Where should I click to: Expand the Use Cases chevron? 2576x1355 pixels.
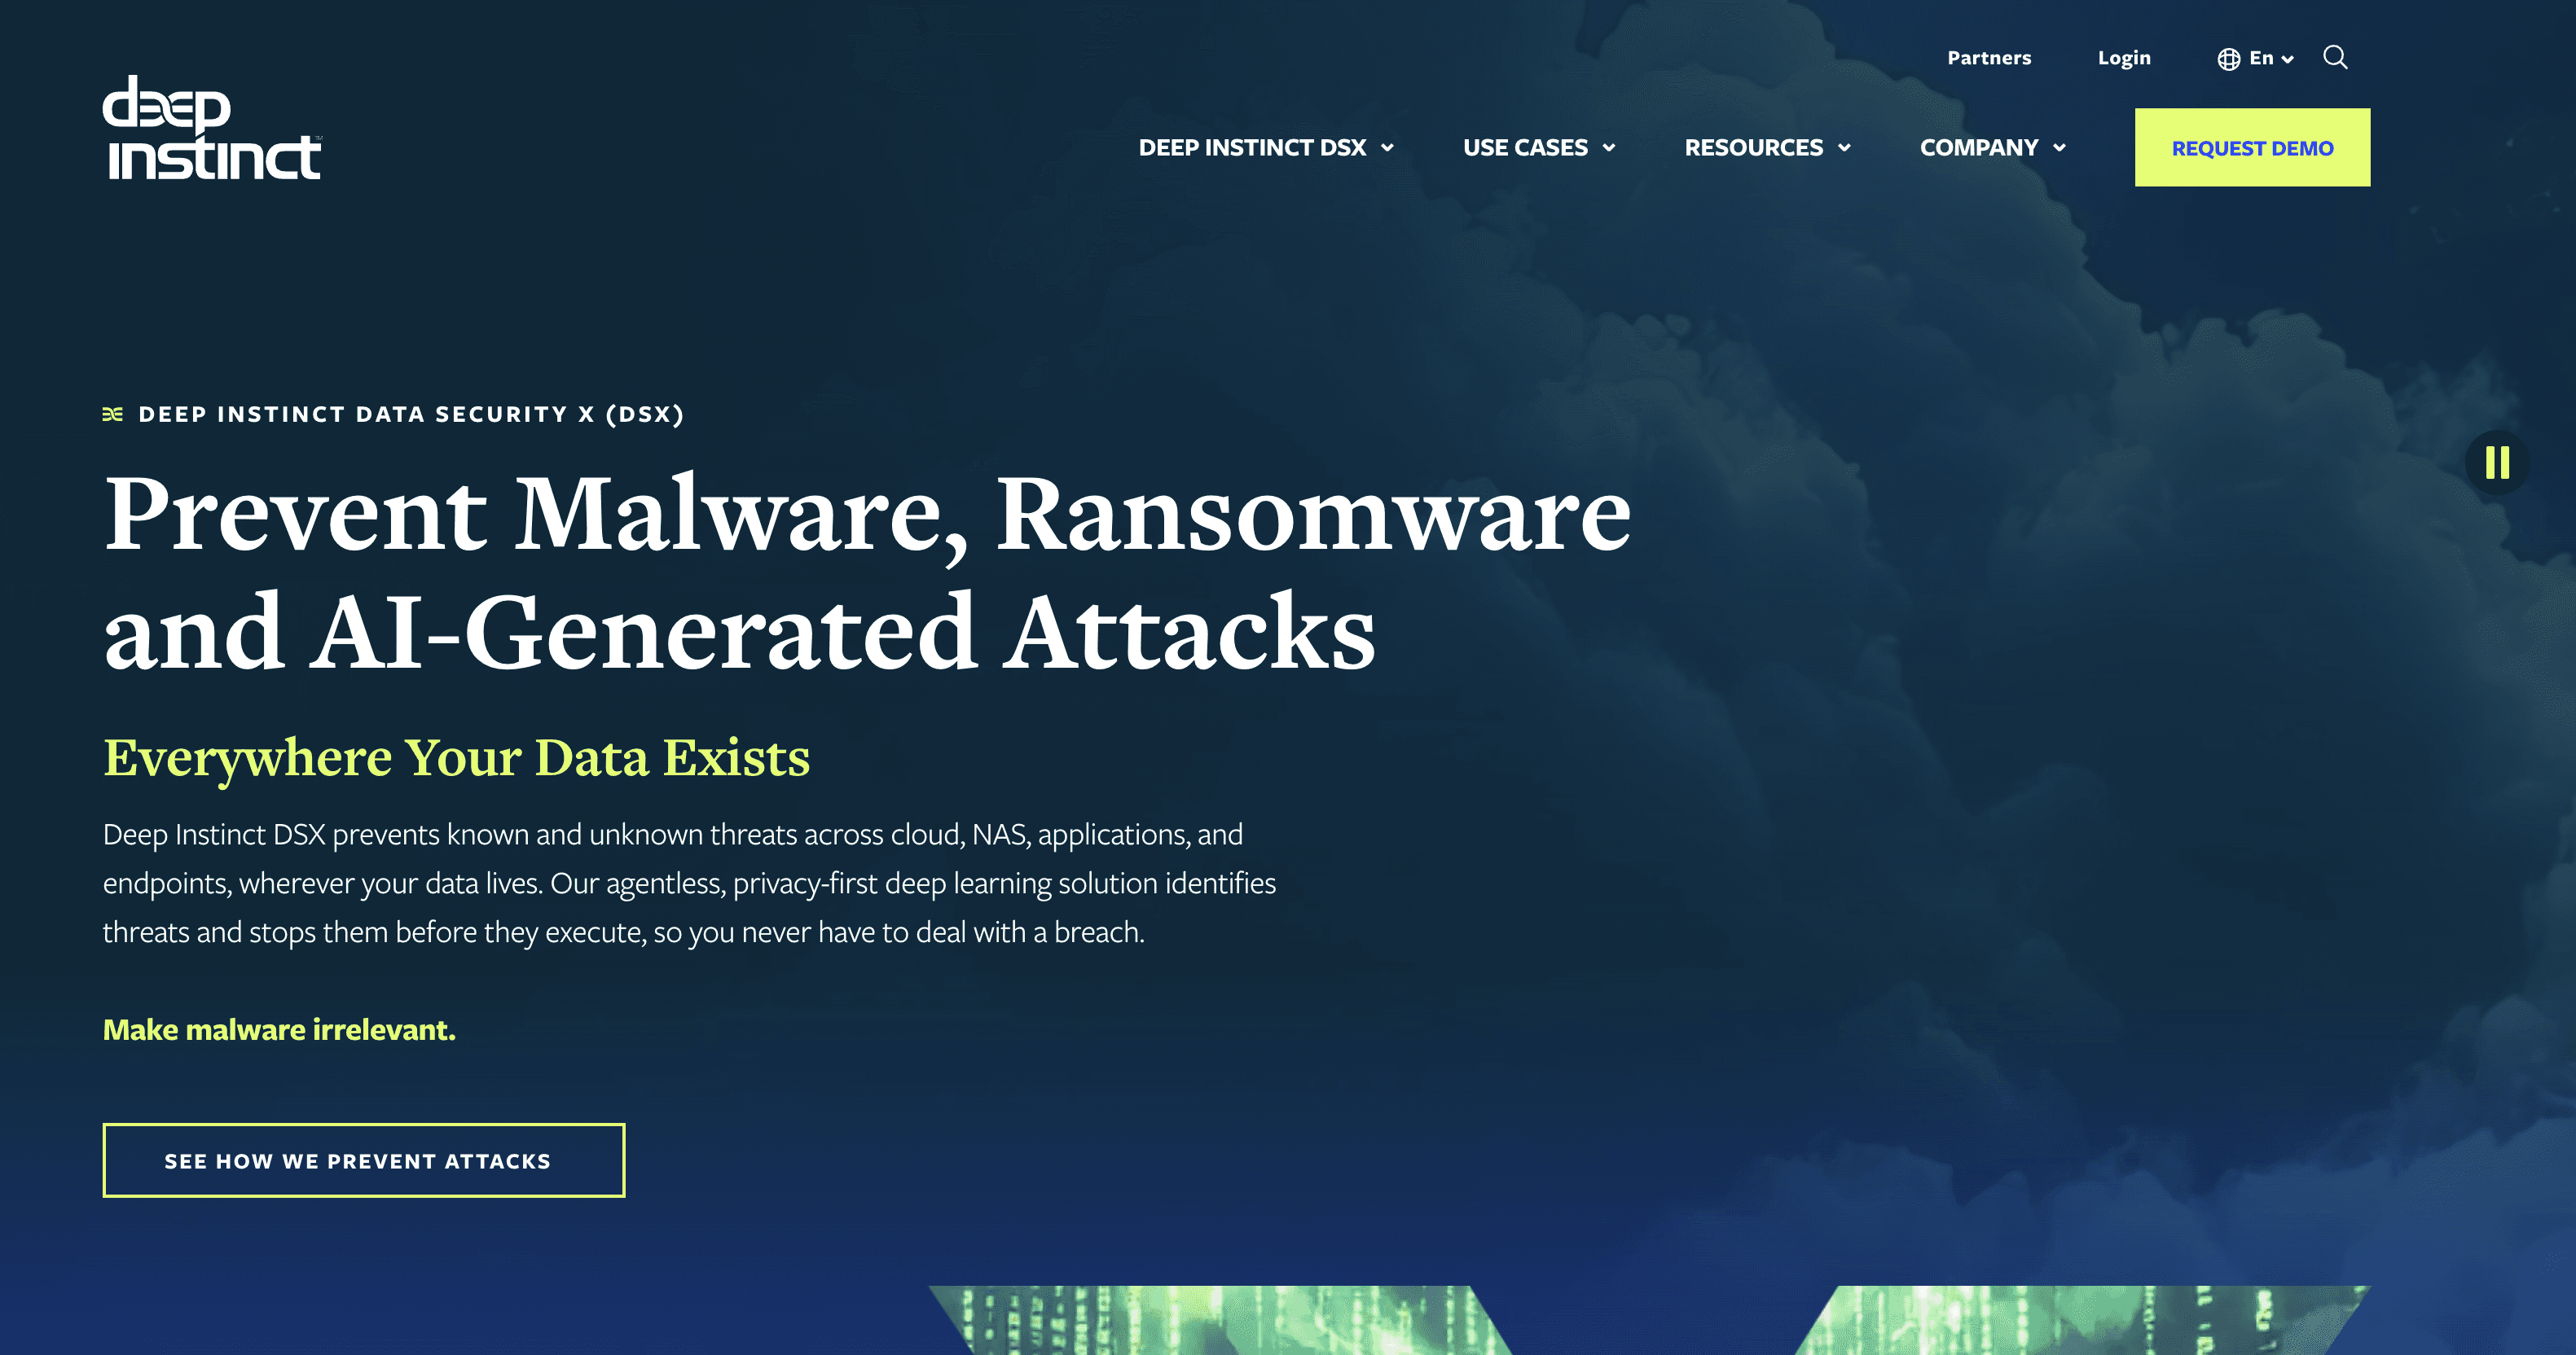tap(1609, 148)
